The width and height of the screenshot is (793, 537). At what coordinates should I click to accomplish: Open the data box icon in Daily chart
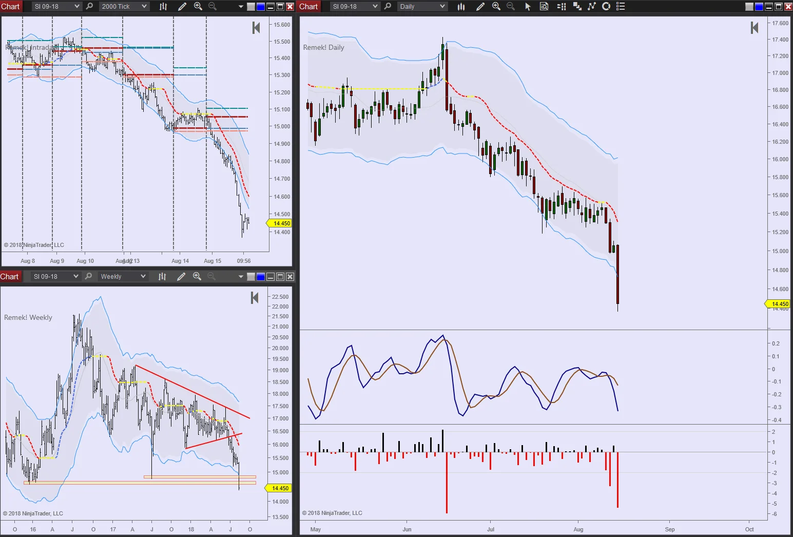(x=544, y=7)
